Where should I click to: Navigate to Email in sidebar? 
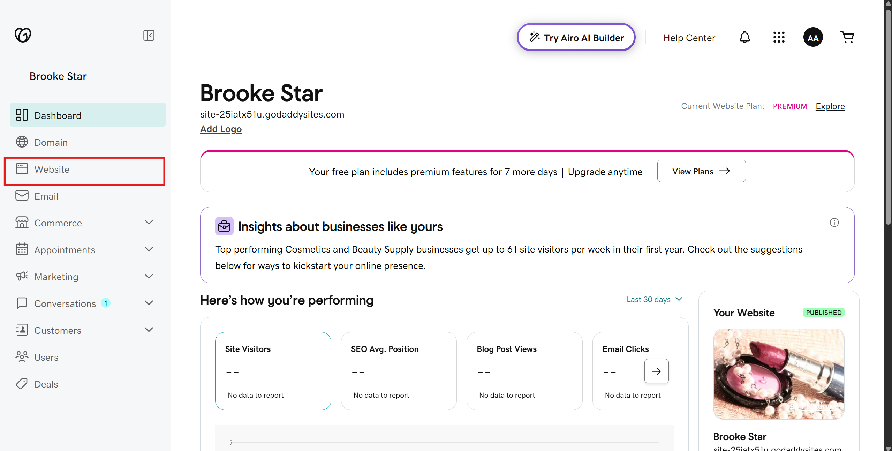pos(88,196)
